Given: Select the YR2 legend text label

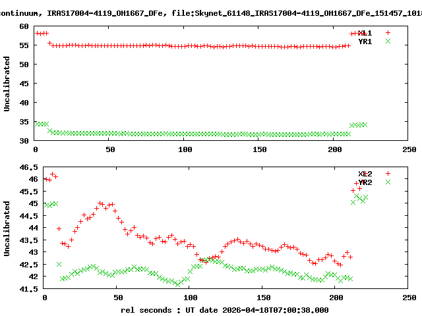Looking at the screenshot, I should pos(365,182).
